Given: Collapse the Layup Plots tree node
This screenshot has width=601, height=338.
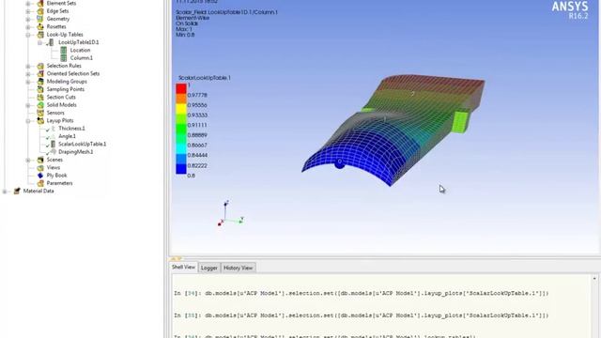Looking at the screenshot, I should (28, 121).
